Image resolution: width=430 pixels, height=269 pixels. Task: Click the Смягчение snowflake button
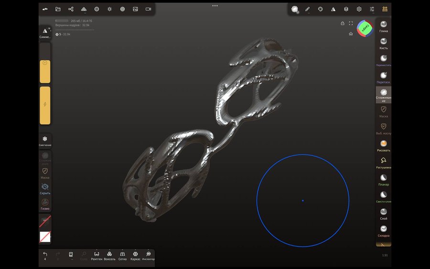(x=45, y=140)
